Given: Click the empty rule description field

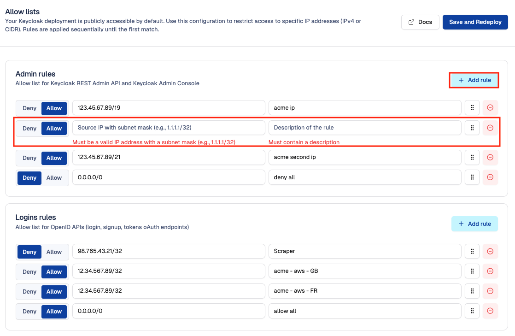Looking at the screenshot, I should tap(364, 128).
